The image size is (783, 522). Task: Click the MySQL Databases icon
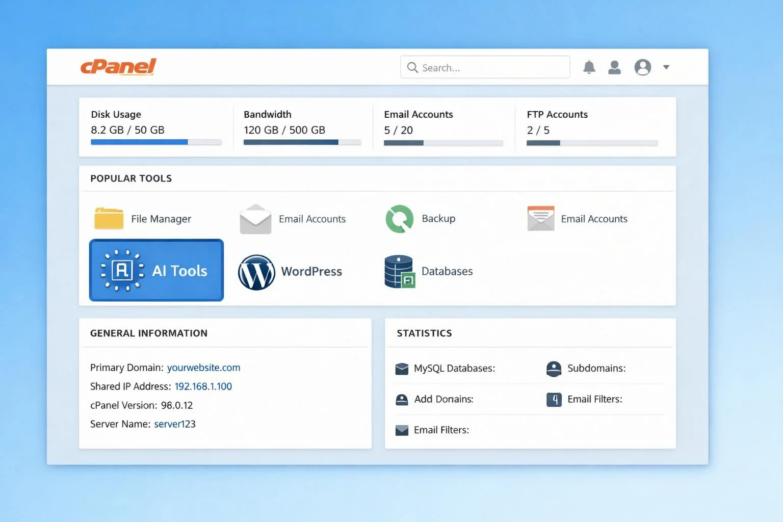pyautogui.click(x=402, y=369)
